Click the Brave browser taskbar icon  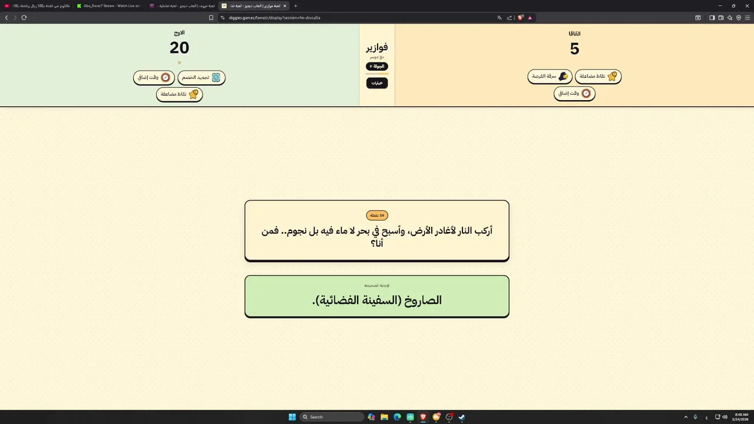pos(423,417)
